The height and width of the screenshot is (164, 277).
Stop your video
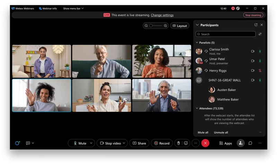click(x=110, y=143)
